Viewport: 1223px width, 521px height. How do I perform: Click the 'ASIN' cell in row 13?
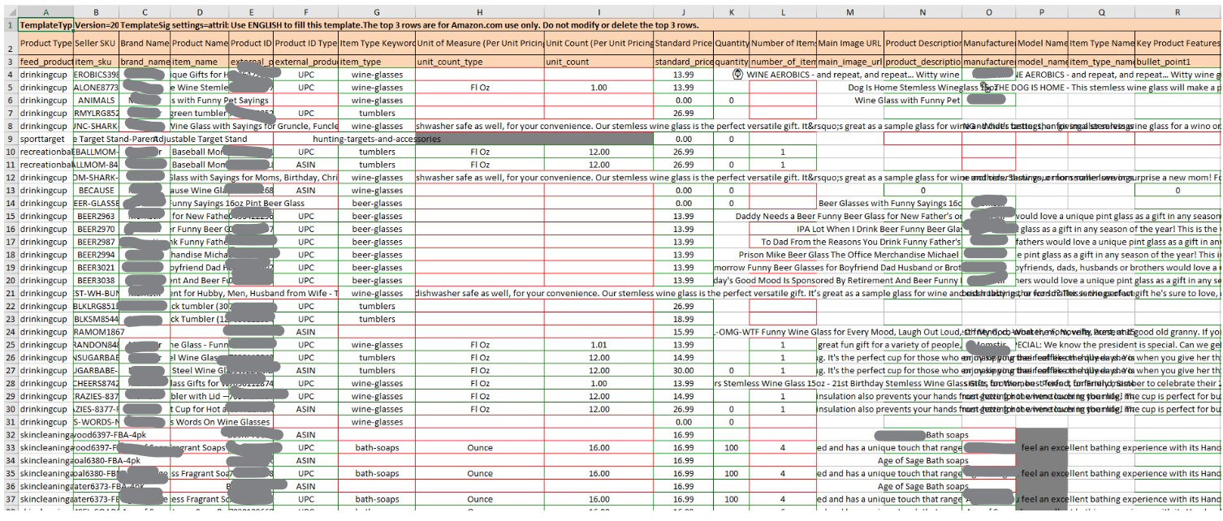(305, 191)
